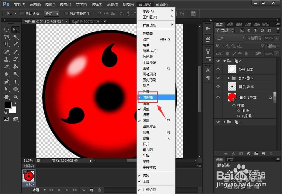This screenshot has height=194, width=282.
Task: Toggle the 传播帧 1 checkbox
Action: pyautogui.click(x=263, y=46)
